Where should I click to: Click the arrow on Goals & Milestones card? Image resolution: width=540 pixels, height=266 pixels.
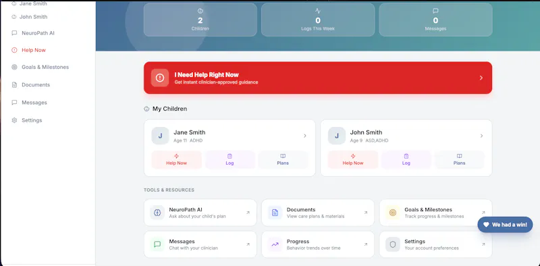[483, 213]
